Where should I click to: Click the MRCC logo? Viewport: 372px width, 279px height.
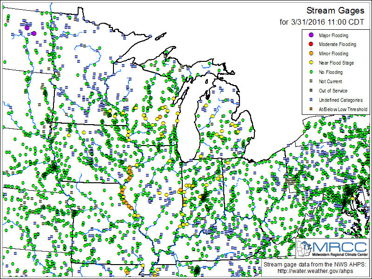pyautogui.click(x=333, y=248)
